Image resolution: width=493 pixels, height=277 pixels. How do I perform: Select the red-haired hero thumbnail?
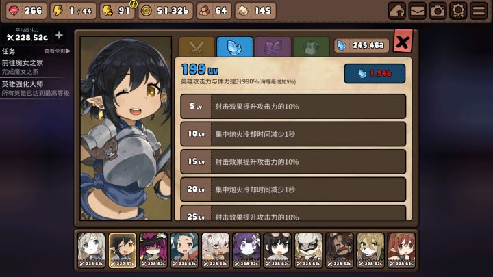[x=401, y=250]
